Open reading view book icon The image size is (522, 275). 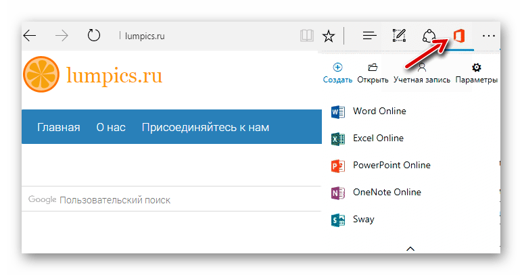306,36
